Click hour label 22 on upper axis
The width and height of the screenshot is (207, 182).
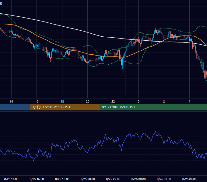113,102
